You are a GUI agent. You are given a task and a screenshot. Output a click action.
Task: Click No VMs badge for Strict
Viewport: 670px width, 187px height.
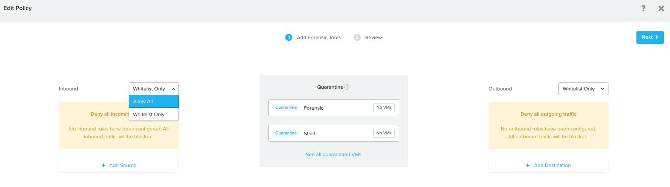[x=384, y=133]
